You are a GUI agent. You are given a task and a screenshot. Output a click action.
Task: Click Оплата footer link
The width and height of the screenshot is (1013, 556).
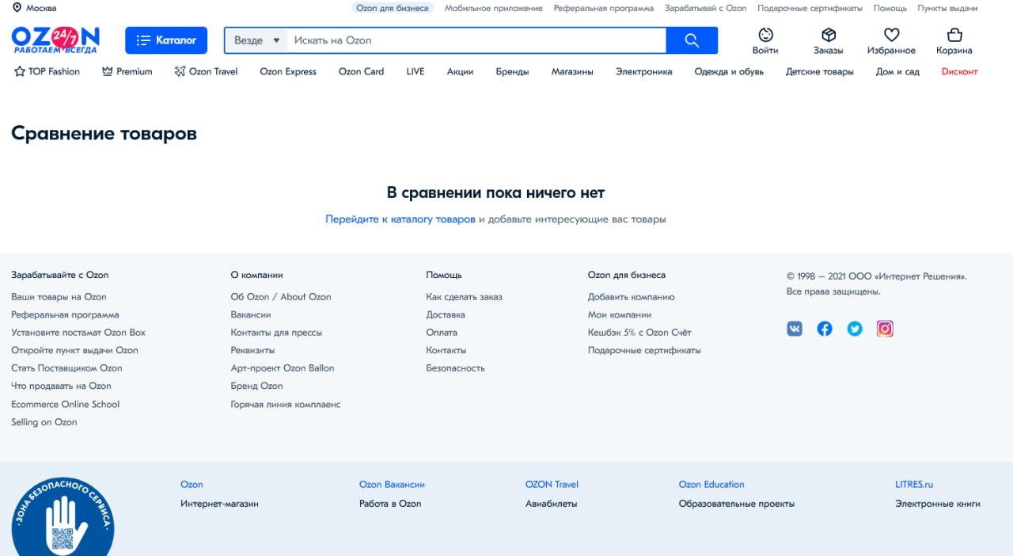coord(442,333)
